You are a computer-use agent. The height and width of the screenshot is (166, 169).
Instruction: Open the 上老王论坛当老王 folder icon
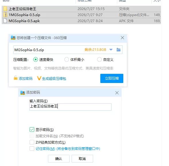pos(5,9)
